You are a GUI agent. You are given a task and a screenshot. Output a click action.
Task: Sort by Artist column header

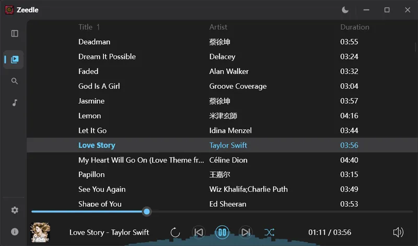(218, 27)
